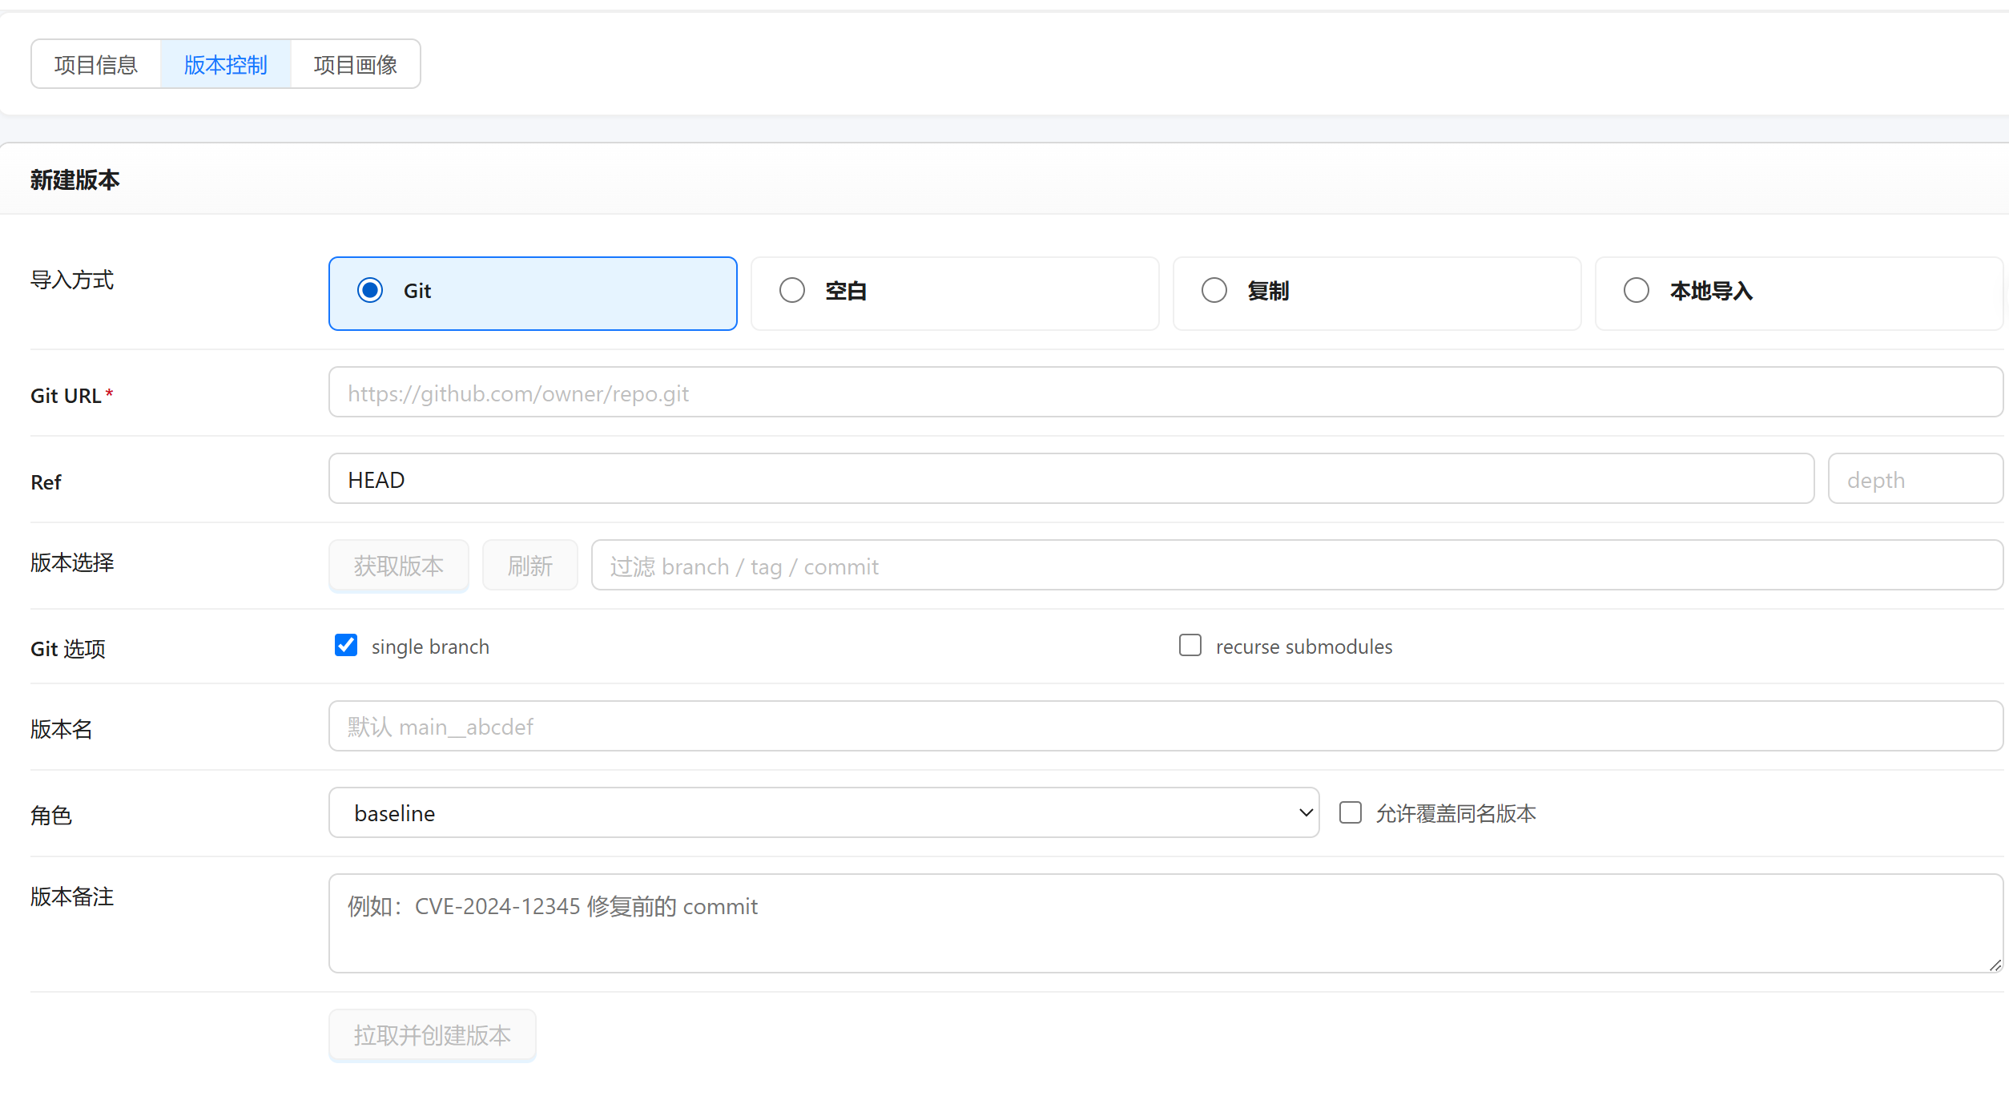Click 拉取并创建版本 button

pos(433,1035)
